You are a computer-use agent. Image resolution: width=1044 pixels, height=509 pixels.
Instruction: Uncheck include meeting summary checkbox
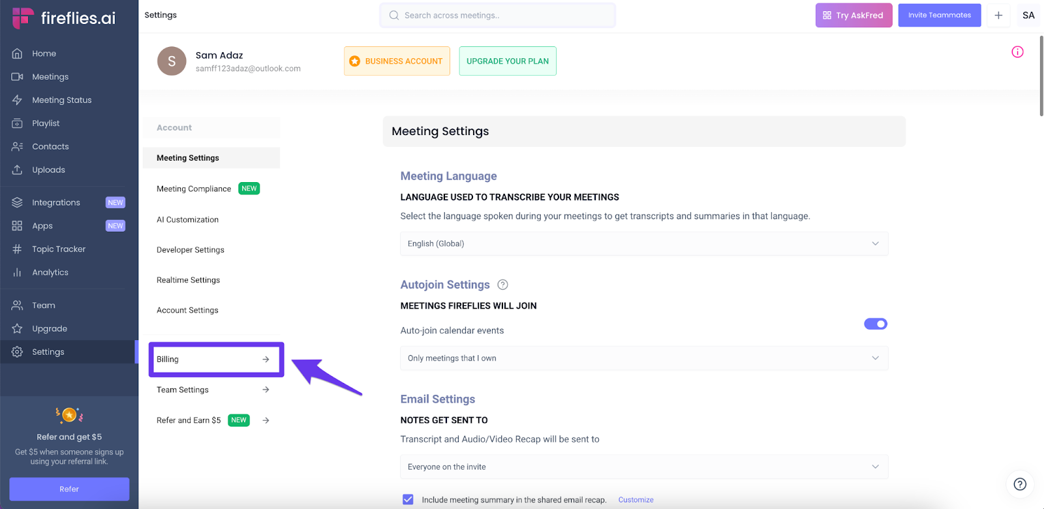point(408,500)
